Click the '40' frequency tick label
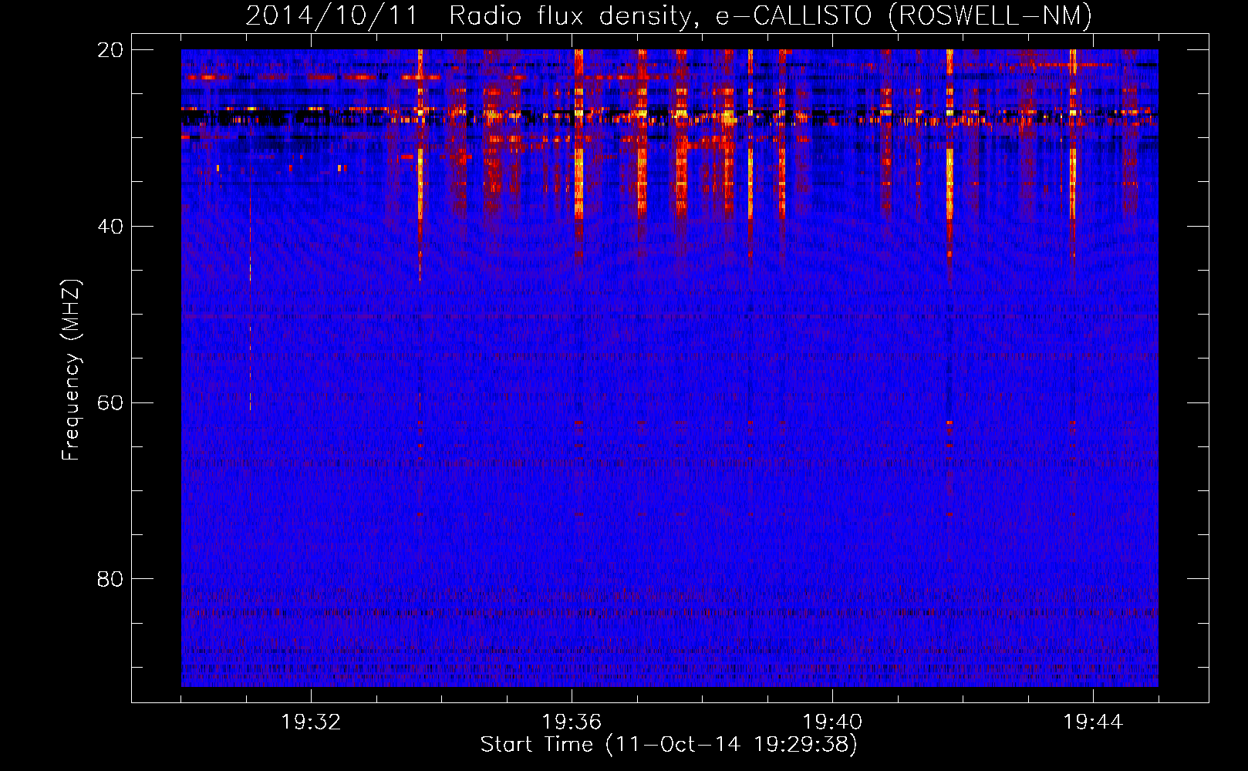The height and width of the screenshot is (771, 1248). click(x=110, y=227)
